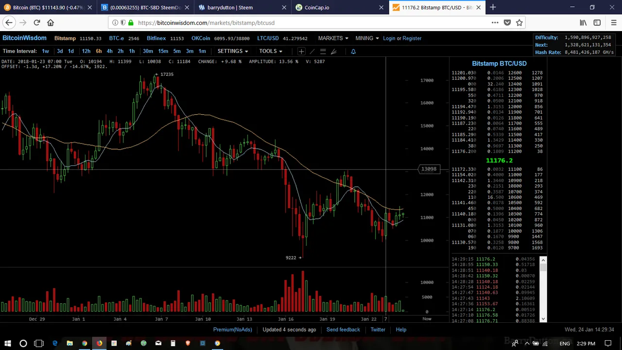This screenshot has height=350, width=622.
Task: Click the Register link
Action: point(412,38)
